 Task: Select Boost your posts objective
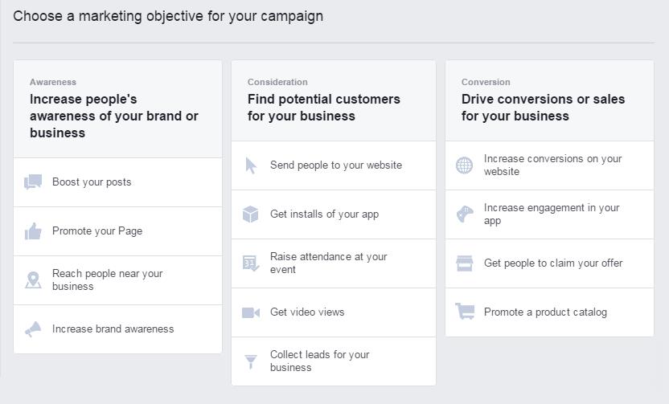pos(117,182)
